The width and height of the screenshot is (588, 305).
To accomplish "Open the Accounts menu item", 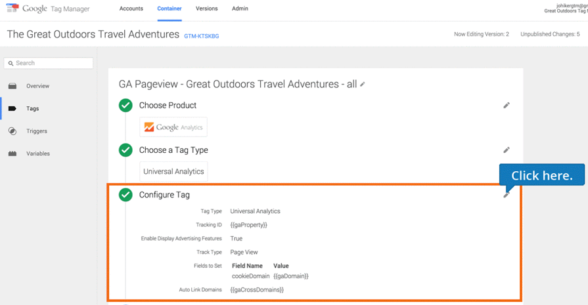I will point(131,9).
